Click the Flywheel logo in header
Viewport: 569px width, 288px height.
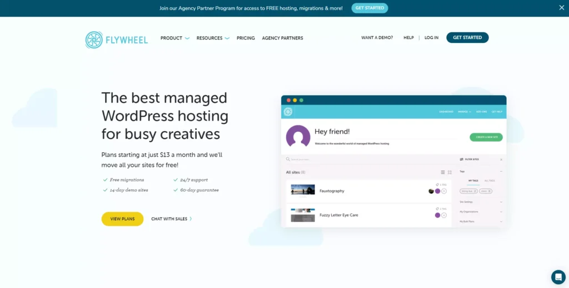click(x=117, y=40)
